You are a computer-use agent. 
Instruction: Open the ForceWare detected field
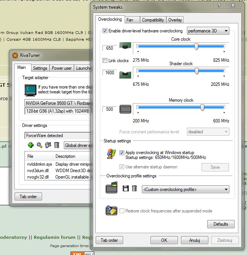coord(57,136)
